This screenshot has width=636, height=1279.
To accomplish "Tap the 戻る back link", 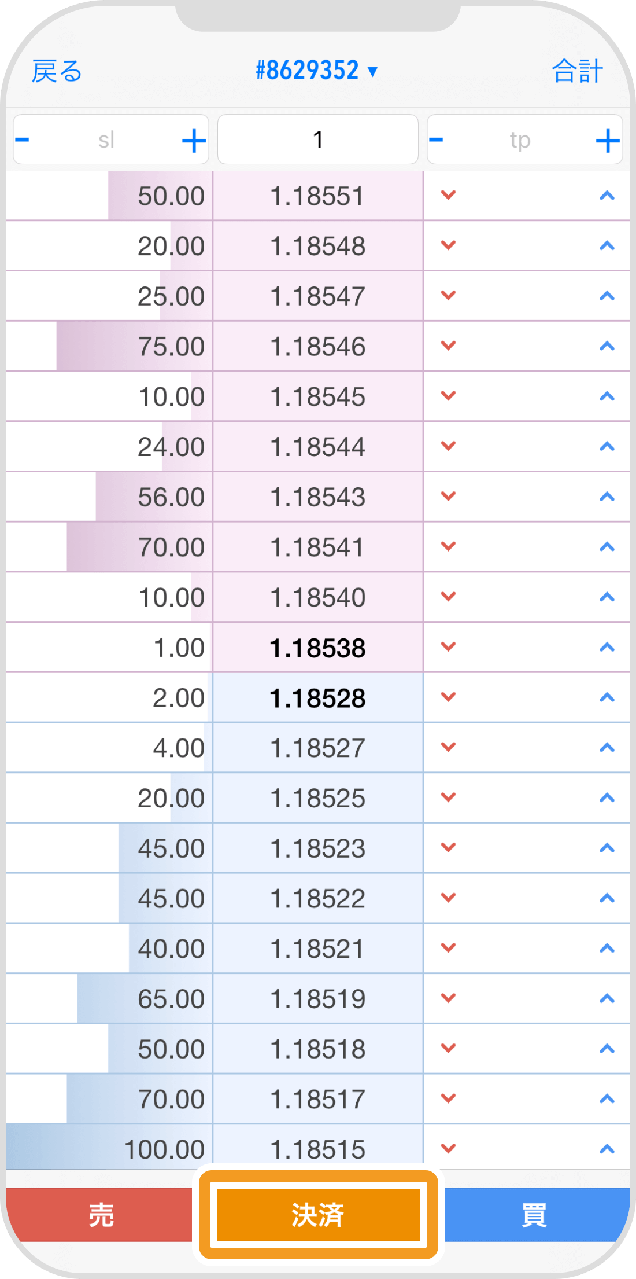I will point(57,71).
